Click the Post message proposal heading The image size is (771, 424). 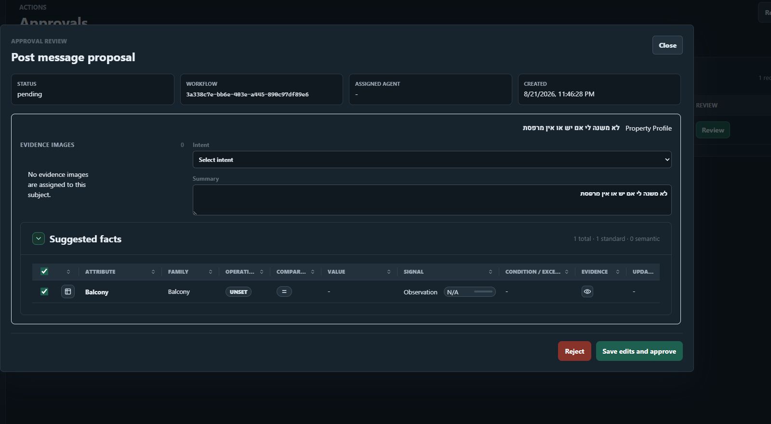click(73, 57)
